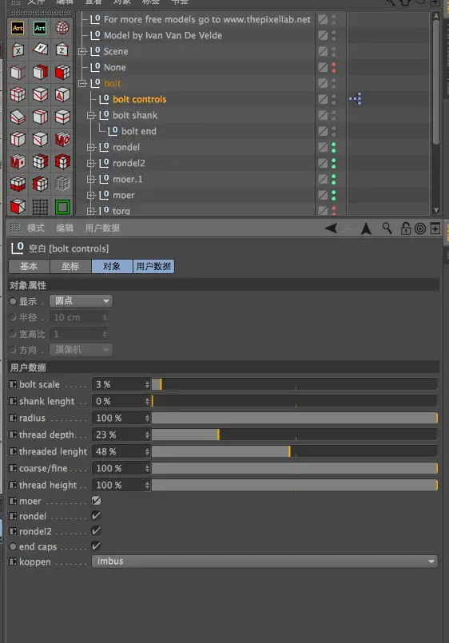Toggle green visibility dots on rondel row
Image resolution: width=449 pixels, height=643 pixels.
pos(333,147)
